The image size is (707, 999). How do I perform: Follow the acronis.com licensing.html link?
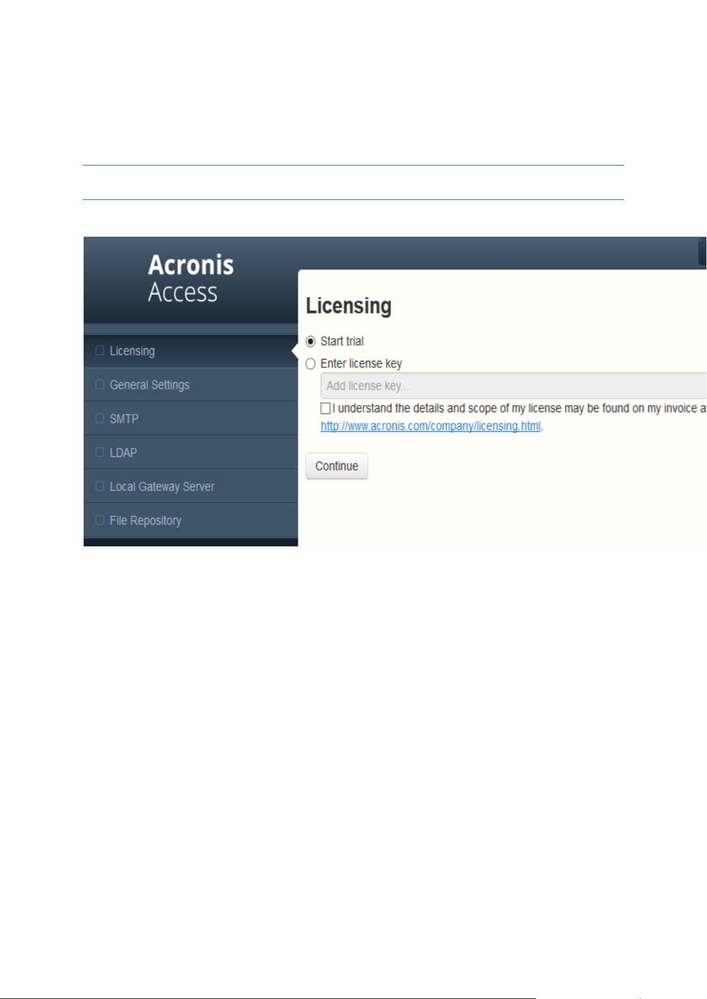(431, 426)
